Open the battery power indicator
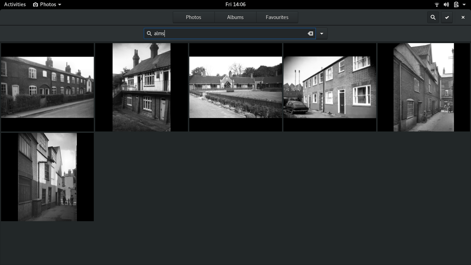Viewport: 471px width, 265px height. [456, 4]
